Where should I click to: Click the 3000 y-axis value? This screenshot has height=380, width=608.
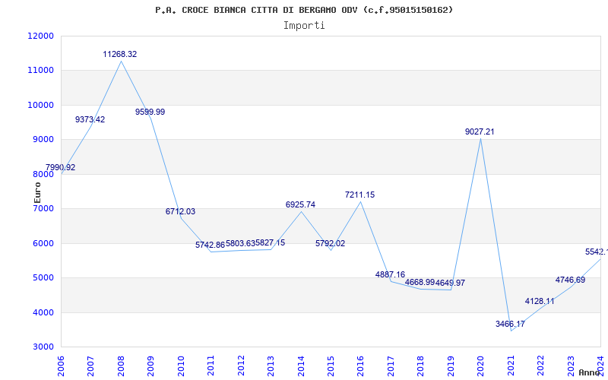(x=43, y=347)
